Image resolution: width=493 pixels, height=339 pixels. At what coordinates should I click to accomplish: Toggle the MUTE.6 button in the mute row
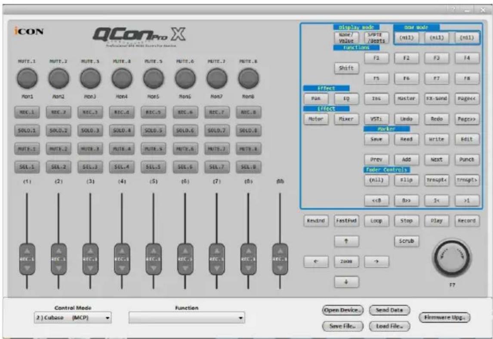pyautogui.click(x=185, y=148)
